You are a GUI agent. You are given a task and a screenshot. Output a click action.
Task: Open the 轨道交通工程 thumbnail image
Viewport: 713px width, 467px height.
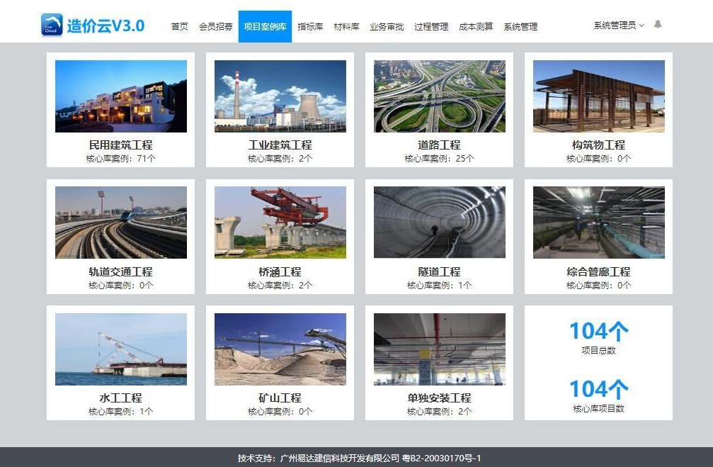click(121, 222)
